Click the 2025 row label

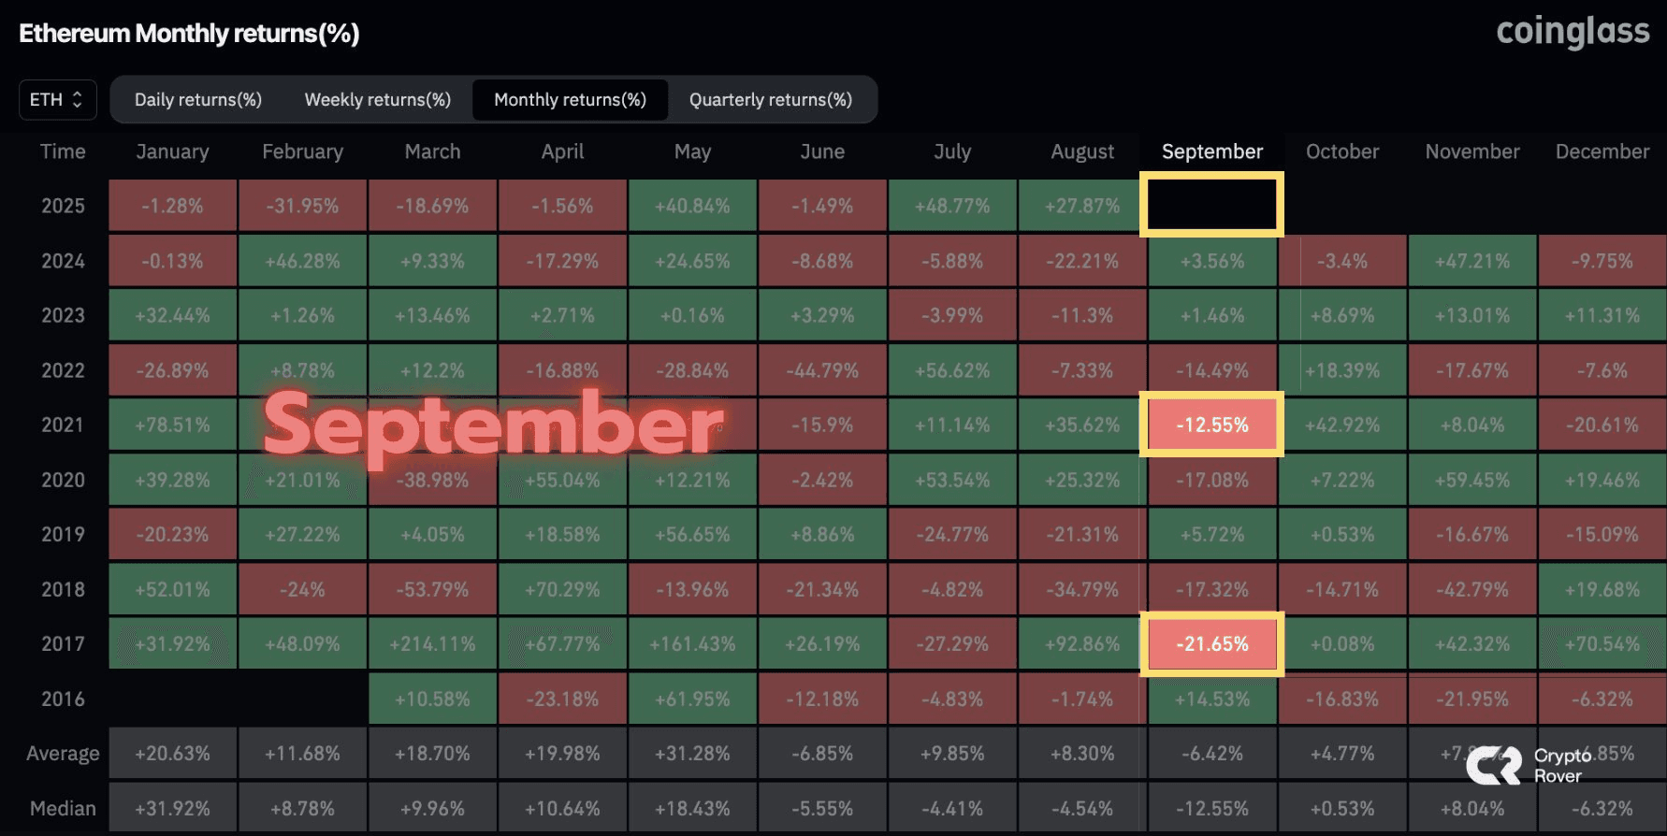click(x=63, y=206)
